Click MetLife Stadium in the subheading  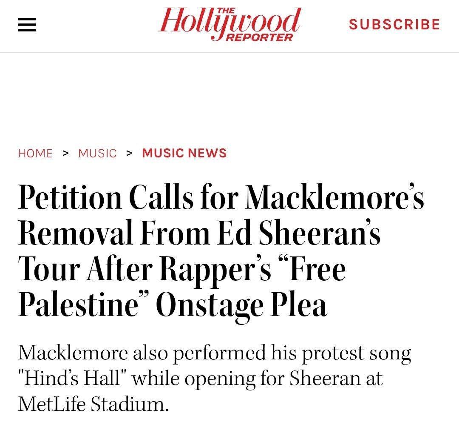(x=93, y=404)
